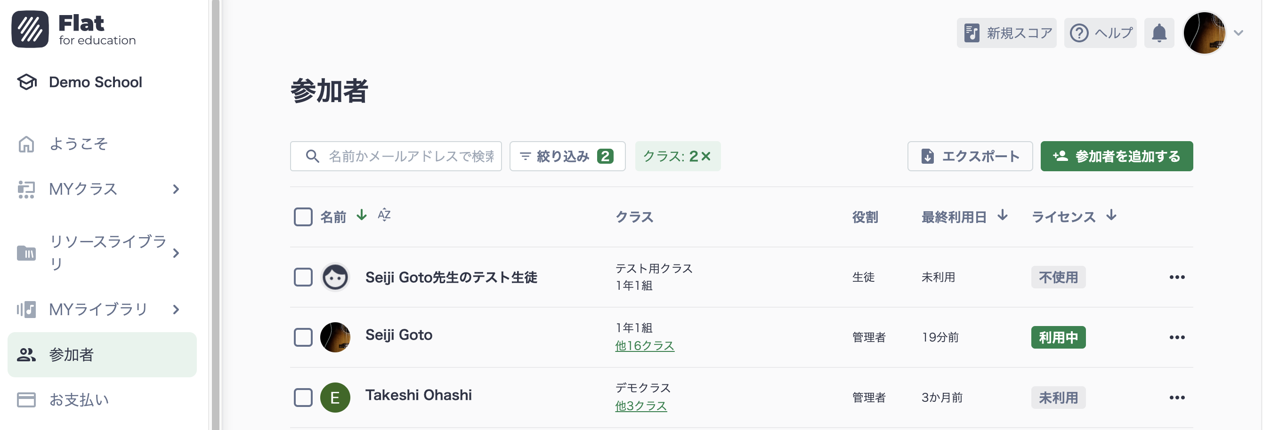This screenshot has height=430, width=1263.
Task: Open the user profile dropdown arrow
Action: tap(1239, 33)
